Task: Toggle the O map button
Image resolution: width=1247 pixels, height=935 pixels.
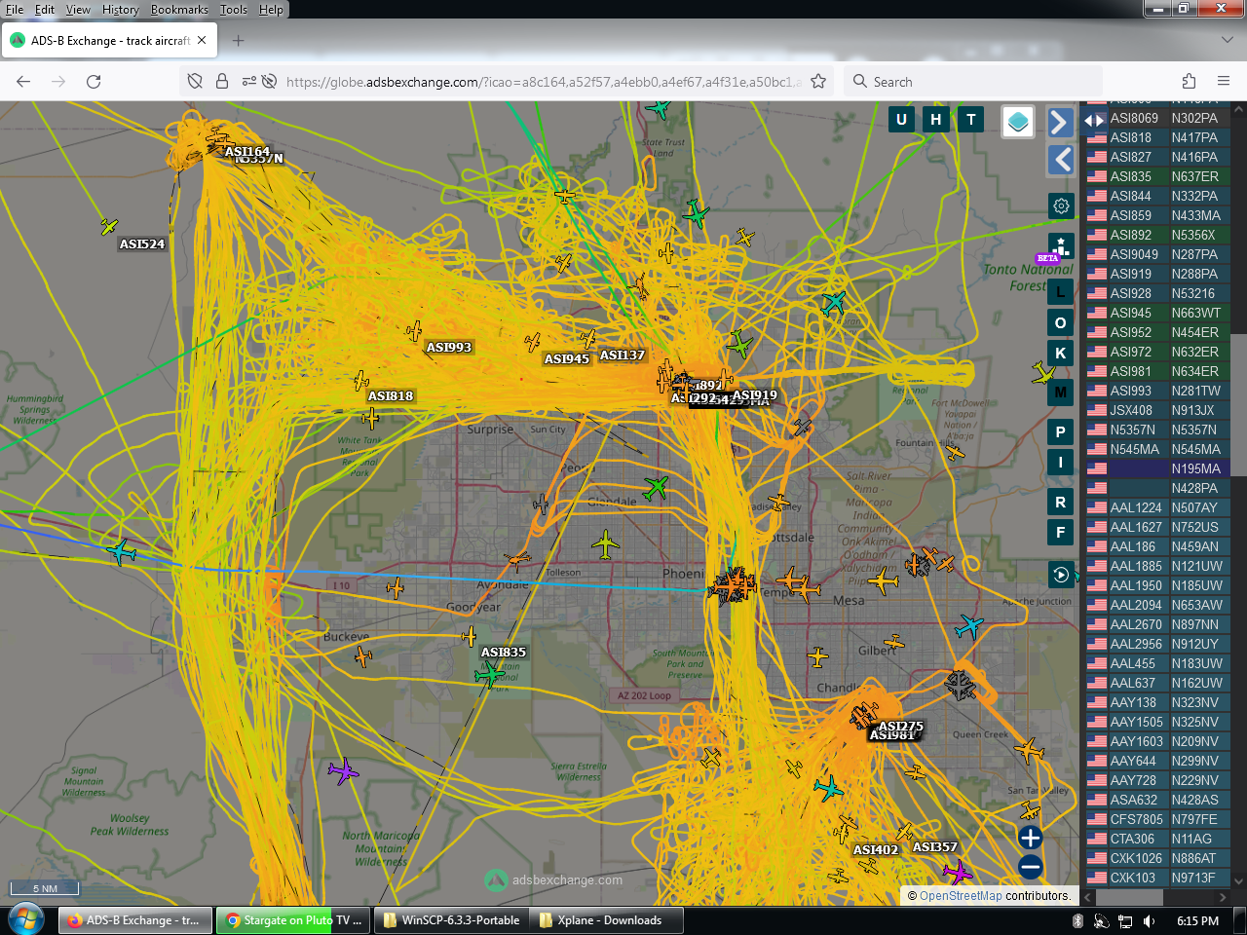Action: click(x=1061, y=322)
